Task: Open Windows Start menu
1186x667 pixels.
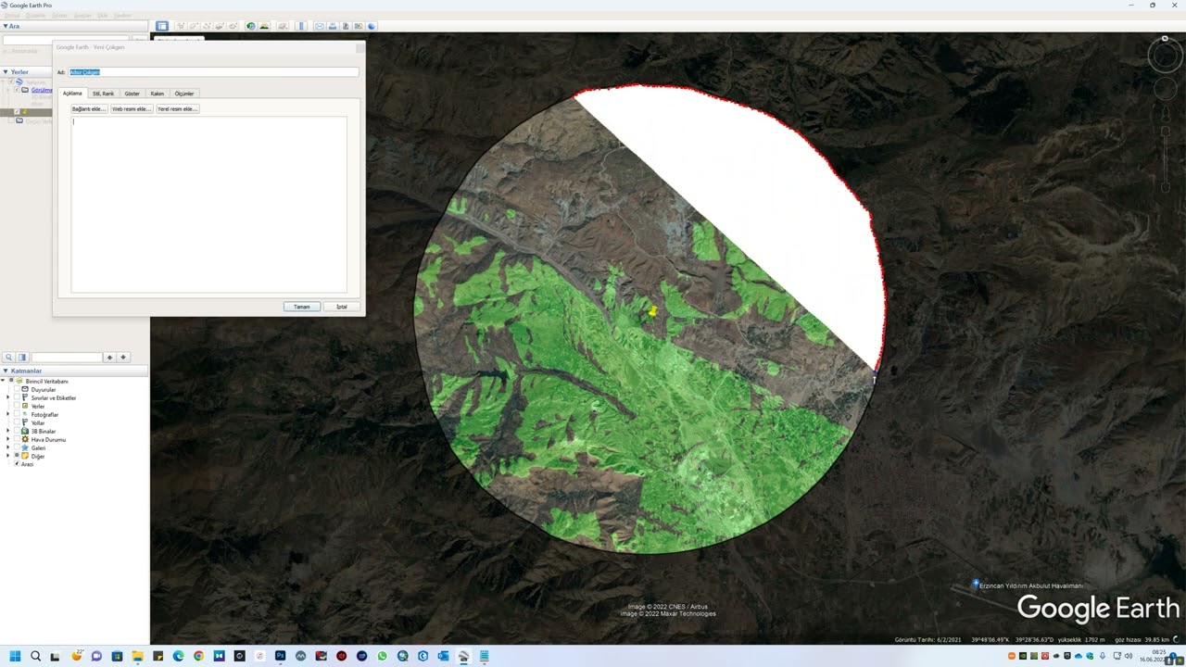Action: (x=15, y=656)
